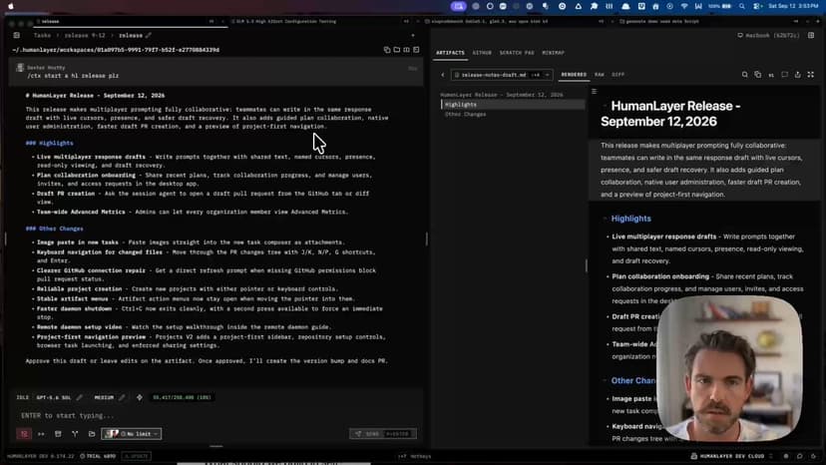This screenshot has height=465, width=826.
Task: Click the date and time in menu bar
Action: pos(793,6)
